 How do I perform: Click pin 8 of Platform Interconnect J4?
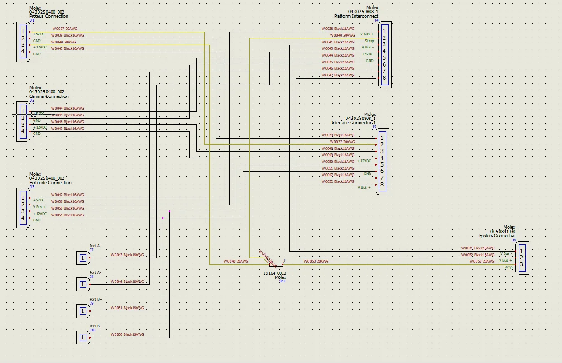(384, 78)
